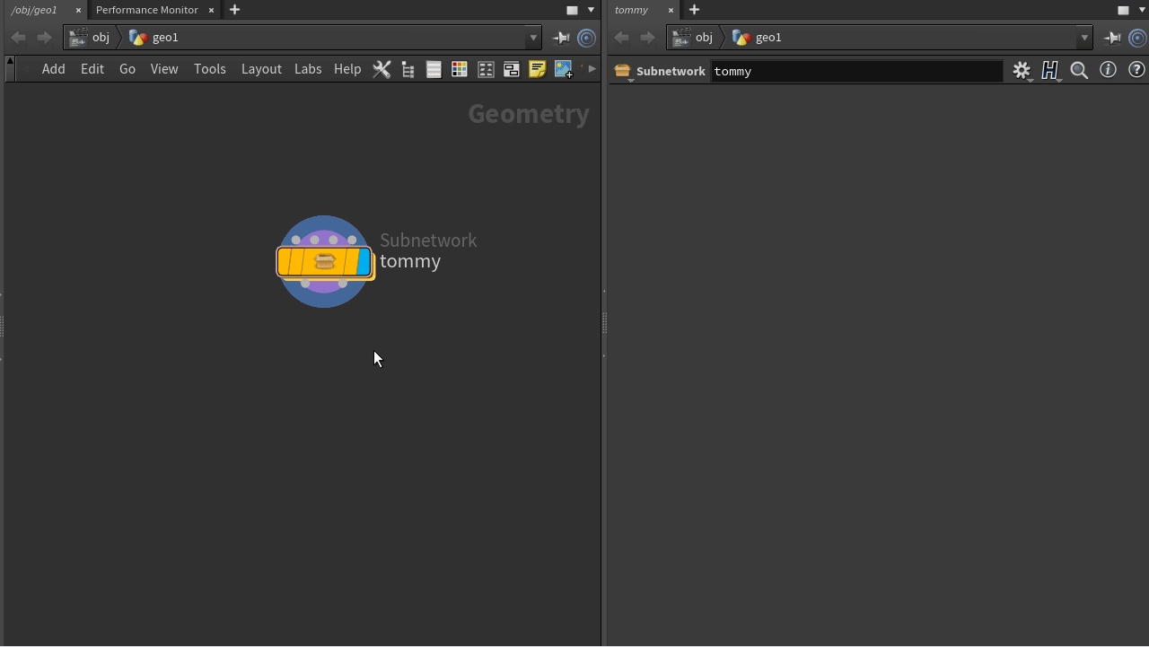Expand the right pane path dropdown
This screenshot has height=647, width=1149.
[1084, 38]
